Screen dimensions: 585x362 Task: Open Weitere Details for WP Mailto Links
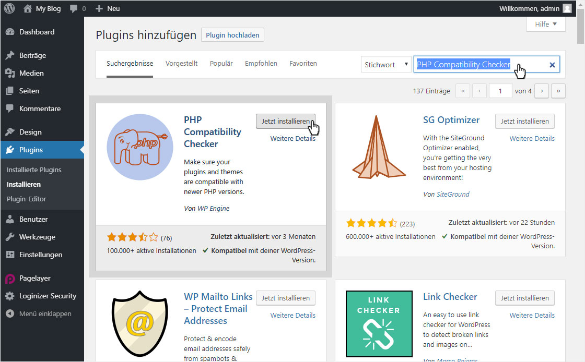(x=293, y=316)
